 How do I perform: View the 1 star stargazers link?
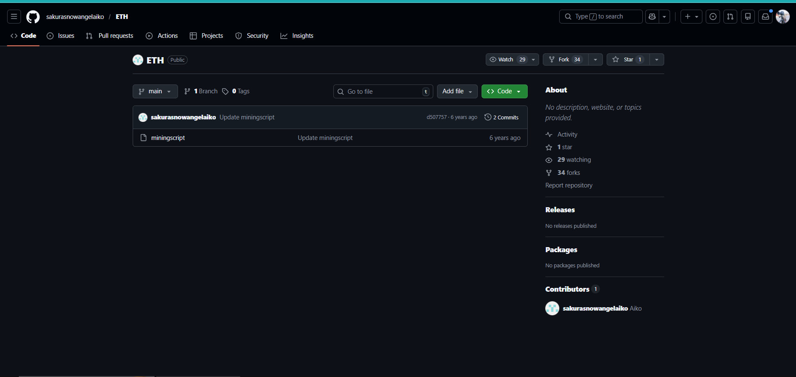coord(565,147)
